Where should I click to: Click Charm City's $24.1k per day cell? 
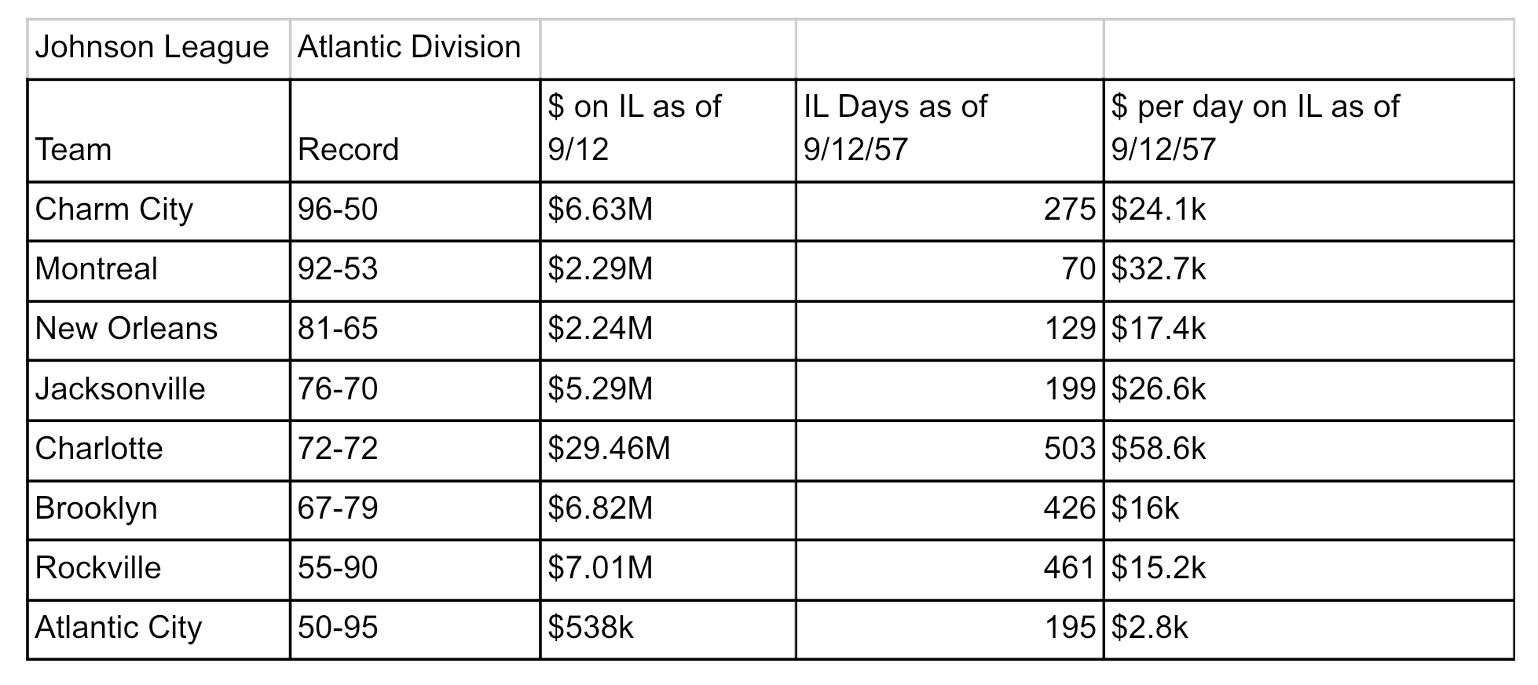1309,211
